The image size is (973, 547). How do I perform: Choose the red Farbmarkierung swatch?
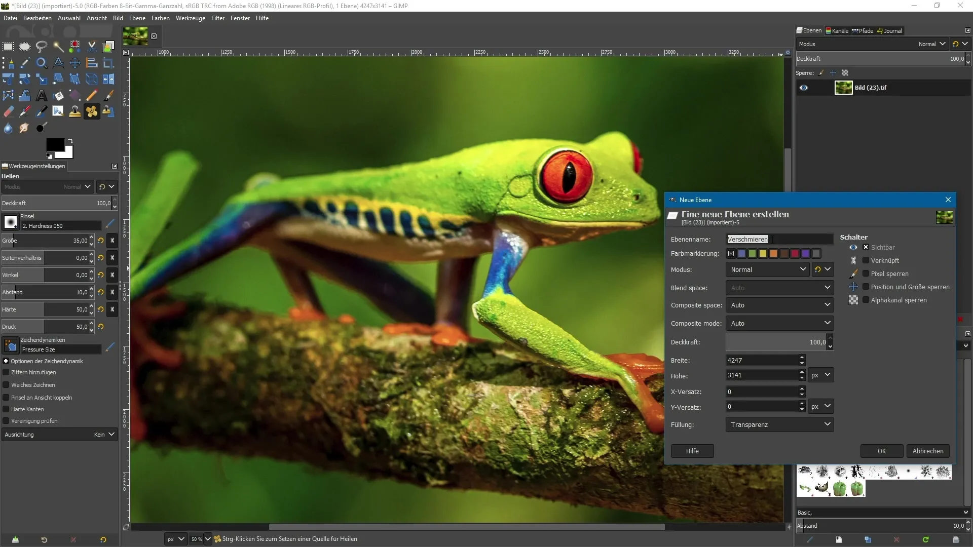pyautogui.click(x=795, y=254)
